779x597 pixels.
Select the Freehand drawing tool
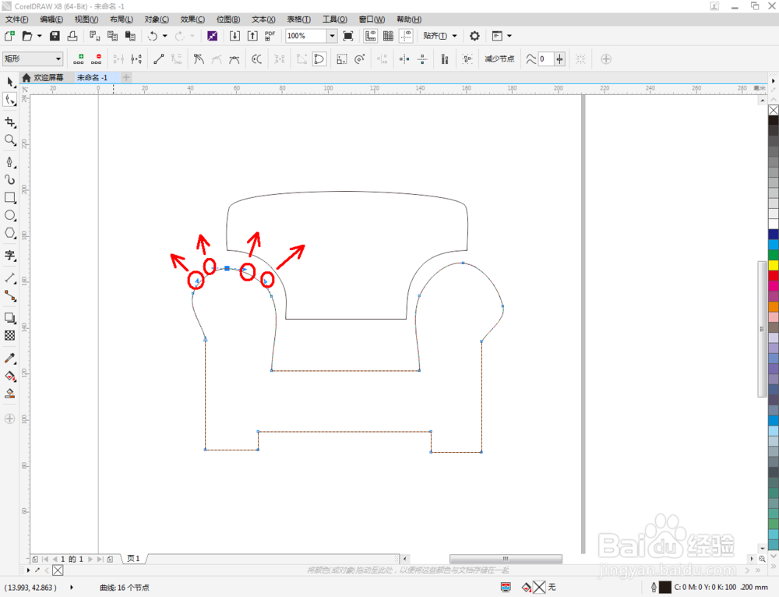pyautogui.click(x=9, y=162)
